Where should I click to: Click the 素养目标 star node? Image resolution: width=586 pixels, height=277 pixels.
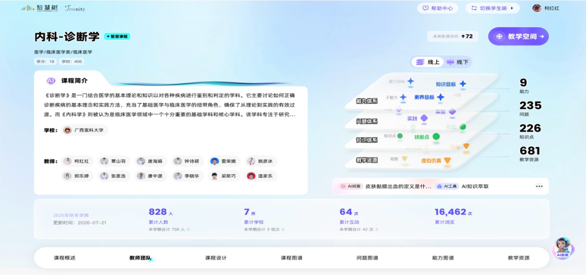[x=441, y=98]
